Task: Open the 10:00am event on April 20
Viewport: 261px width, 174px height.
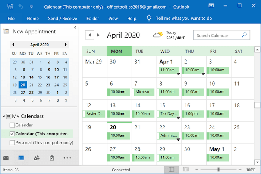Action: 119,136
